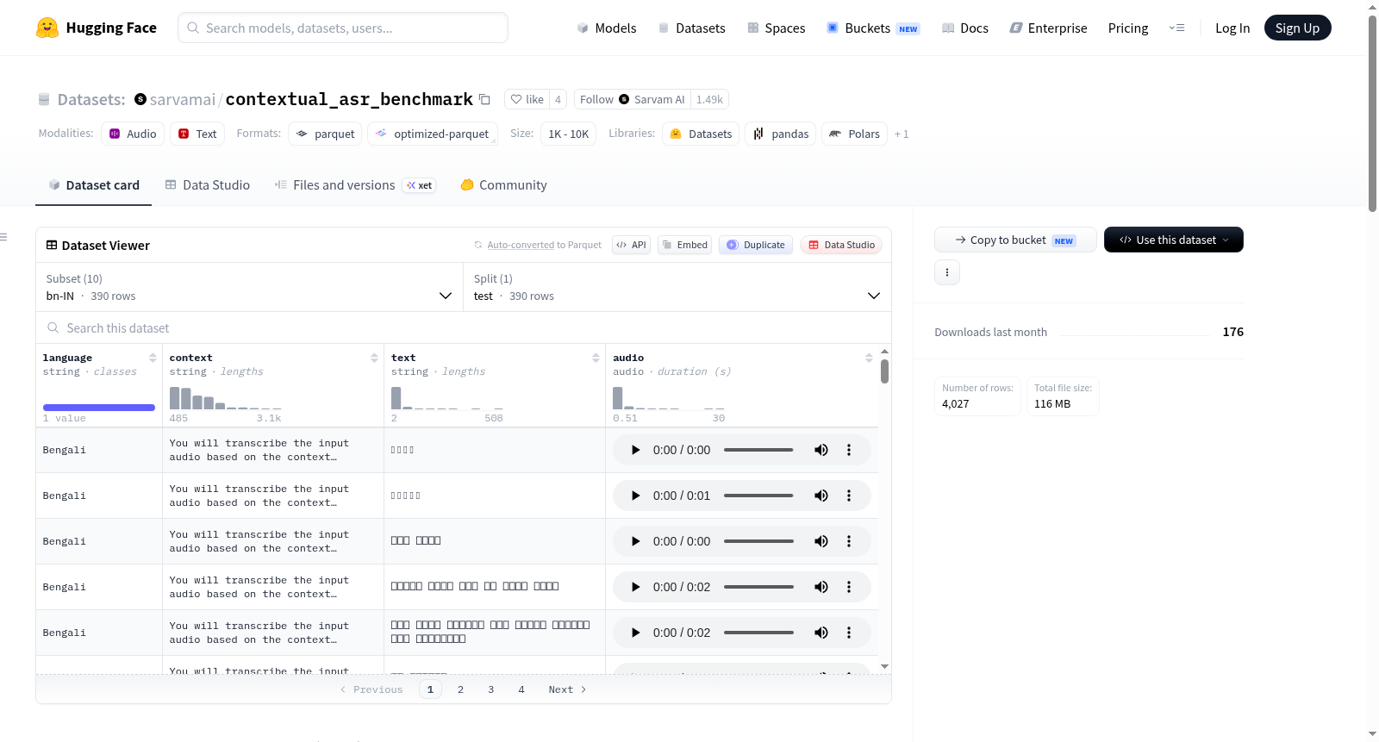Viewport: 1379px width, 742px height.
Task: Open the Split test dropdown
Action: click(x=677, y=287)
